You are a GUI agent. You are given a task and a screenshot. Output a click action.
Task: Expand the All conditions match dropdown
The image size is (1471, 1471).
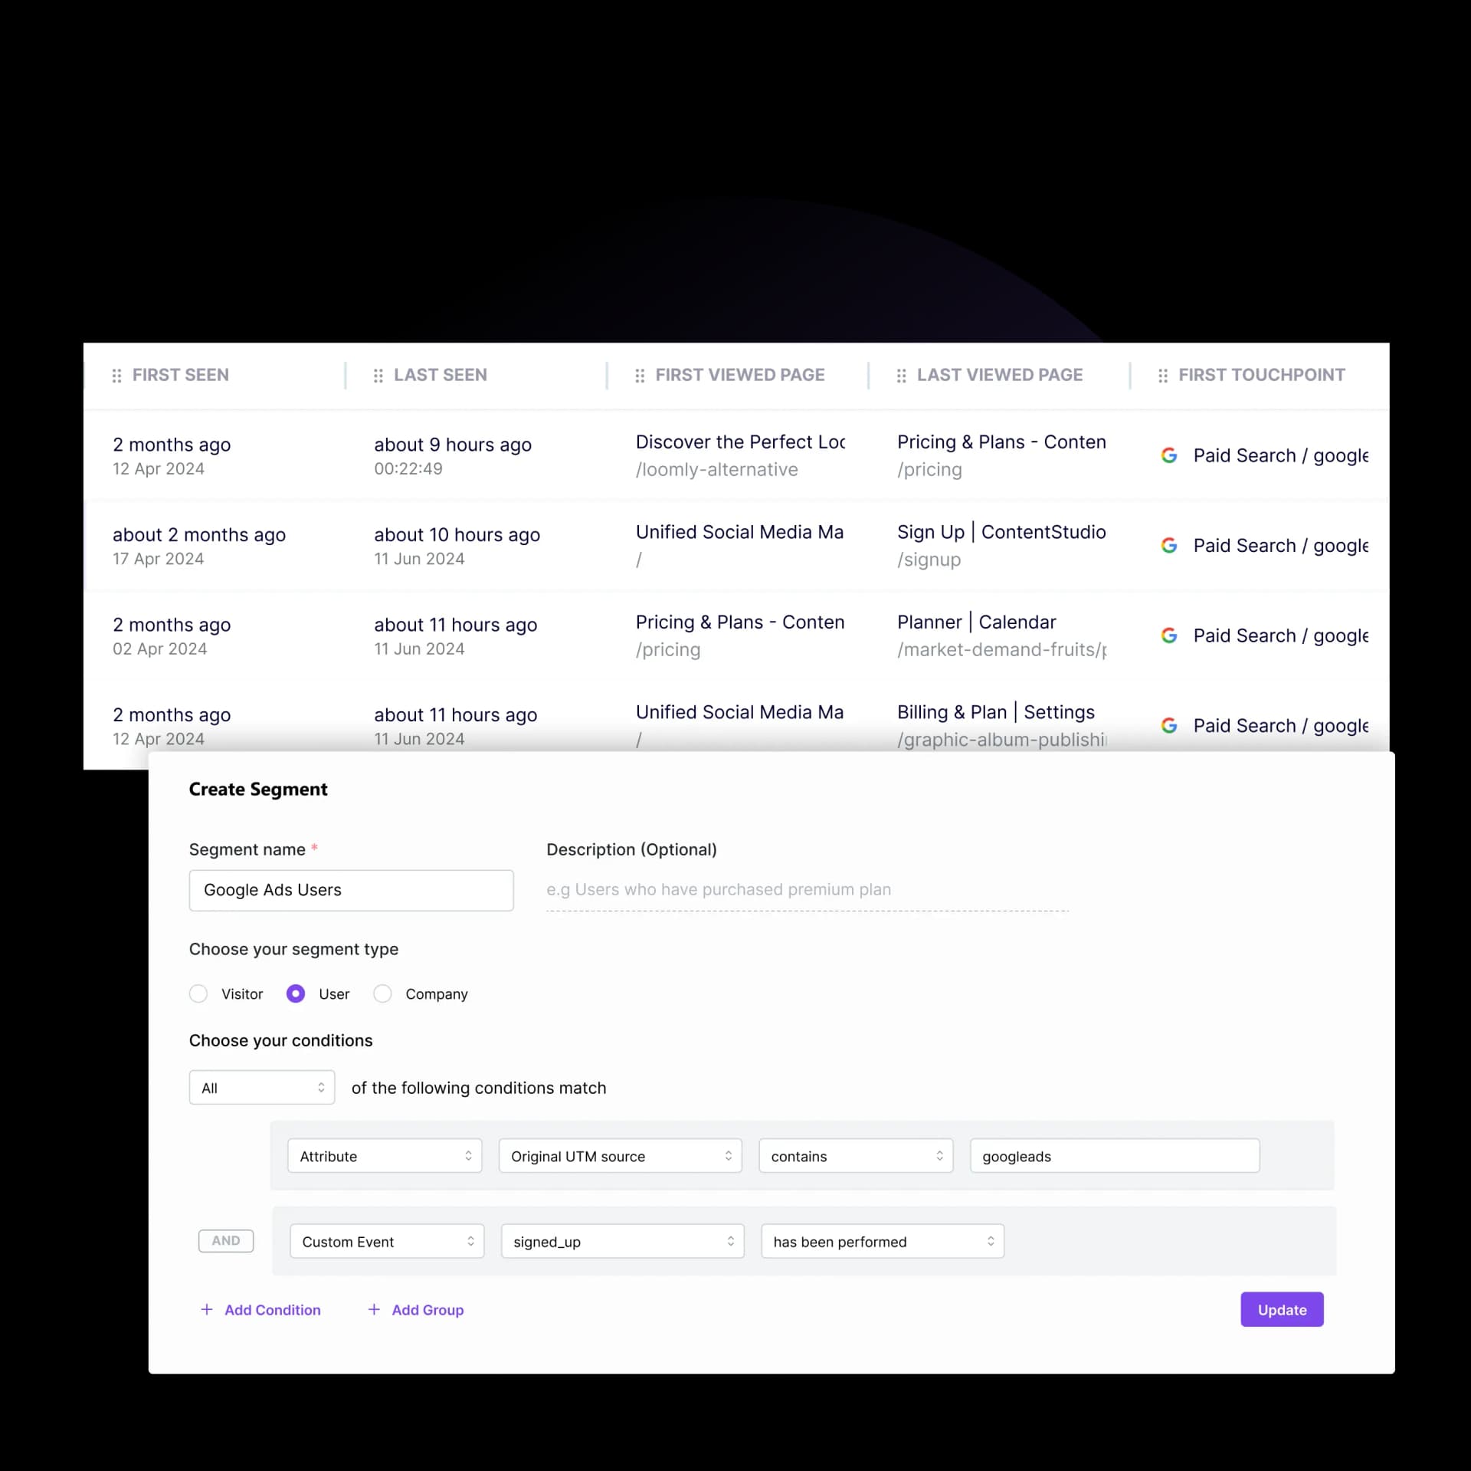[x=261, y=1088]
